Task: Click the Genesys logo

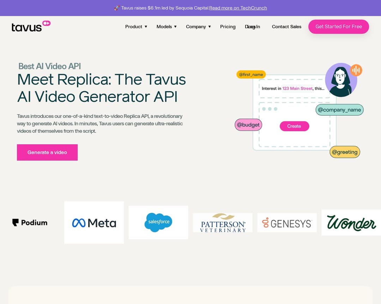Action: 287,223
